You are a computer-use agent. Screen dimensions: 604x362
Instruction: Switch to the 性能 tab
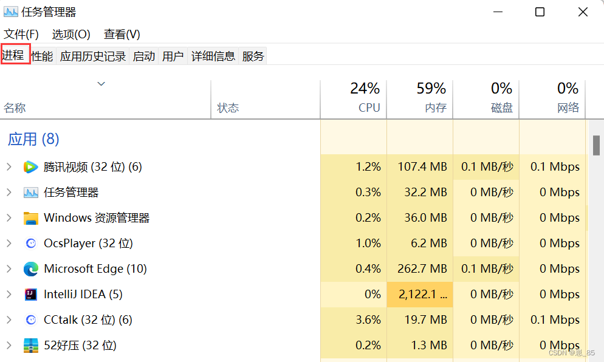click(x=42, y=56)
